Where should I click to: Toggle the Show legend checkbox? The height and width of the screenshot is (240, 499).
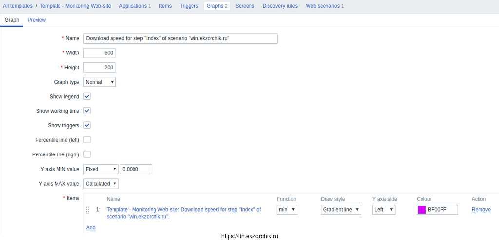(87, 96)
